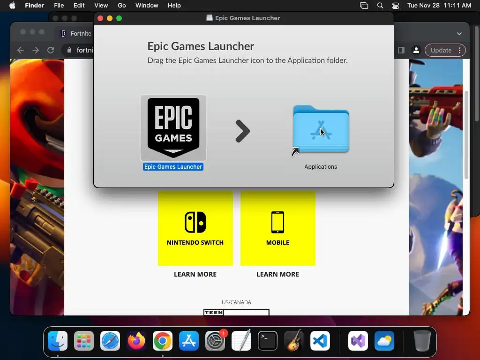Select the Nintendo Switch platform tile

click(195, 228)
